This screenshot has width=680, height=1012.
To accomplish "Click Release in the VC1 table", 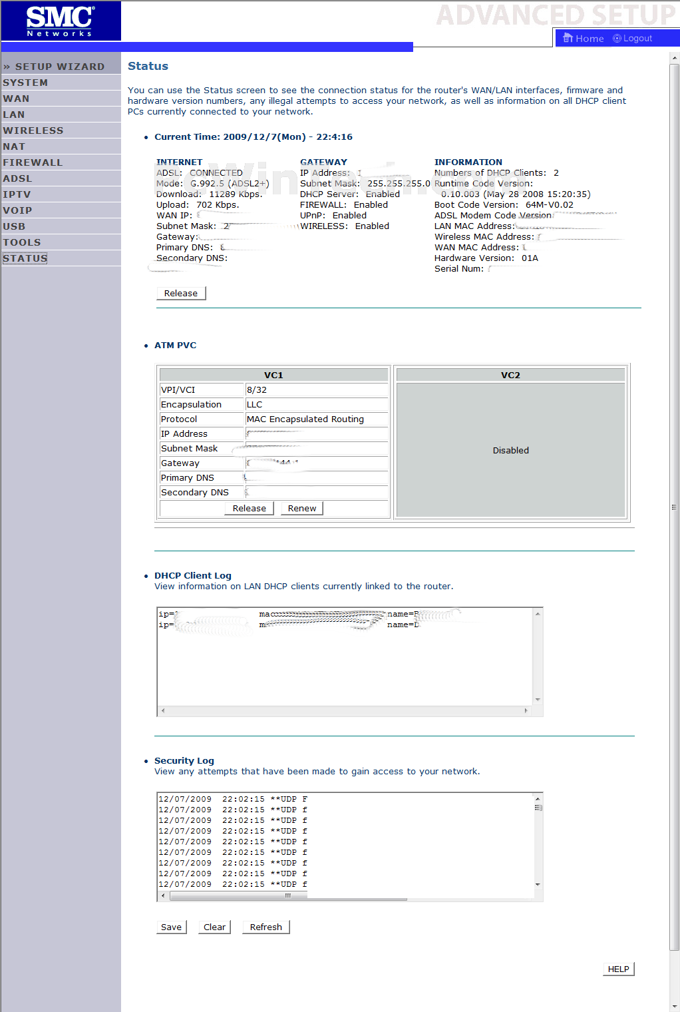I will pos(250,508).
